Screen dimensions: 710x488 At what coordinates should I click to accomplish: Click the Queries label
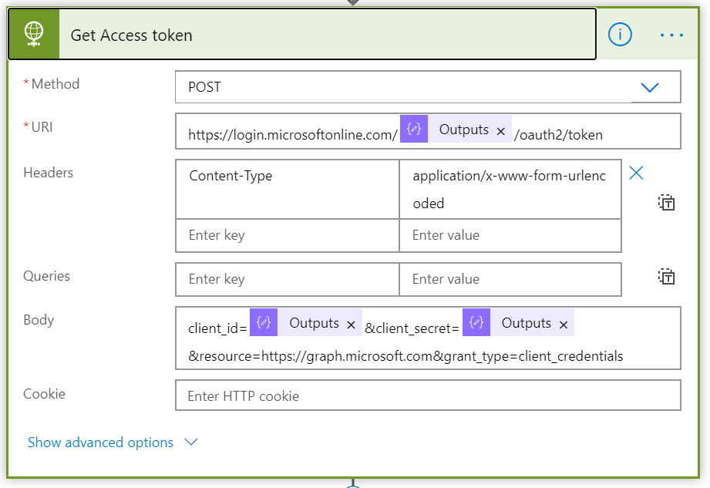click(x=46, y=276)
